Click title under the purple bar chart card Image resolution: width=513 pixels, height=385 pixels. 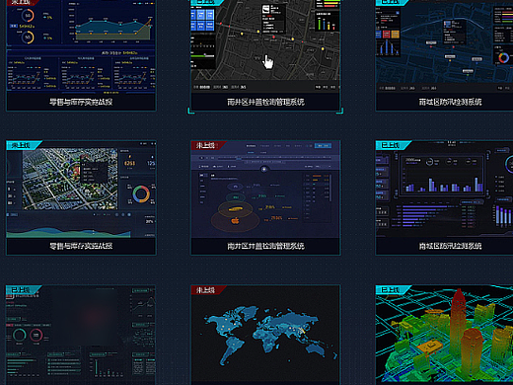pos(450,246)
